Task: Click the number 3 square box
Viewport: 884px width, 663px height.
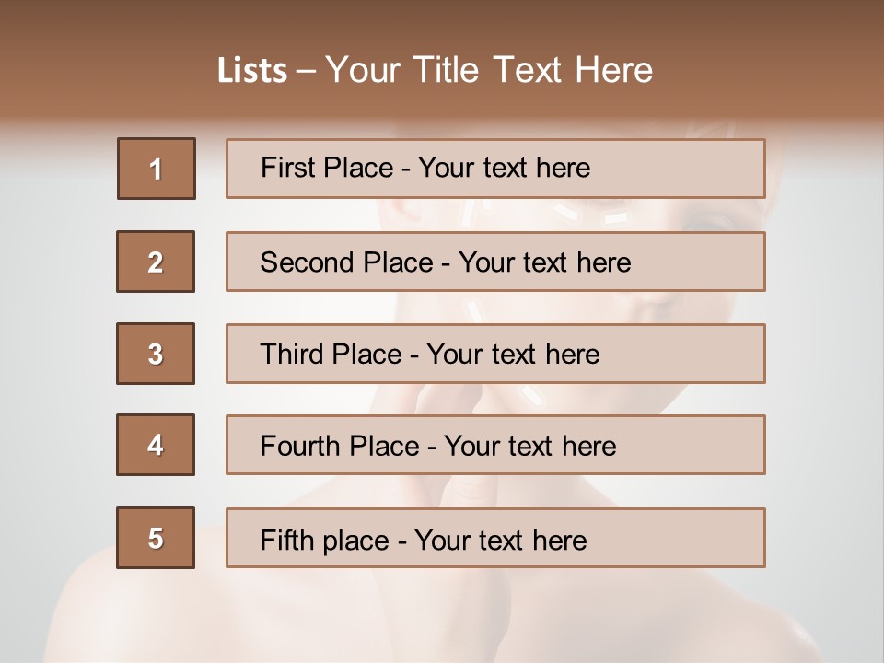Action: coord(156,354)
